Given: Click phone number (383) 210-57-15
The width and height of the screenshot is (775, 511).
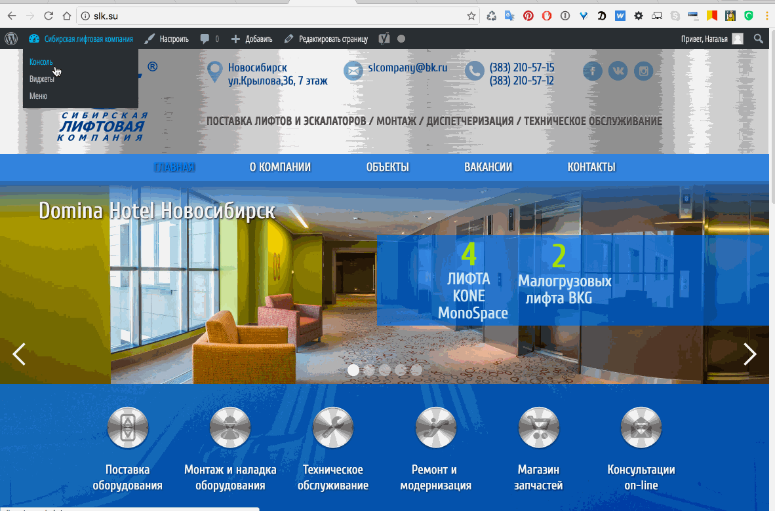Looking at the screenshot, I should pyautogui.click(x=522, y=67).
